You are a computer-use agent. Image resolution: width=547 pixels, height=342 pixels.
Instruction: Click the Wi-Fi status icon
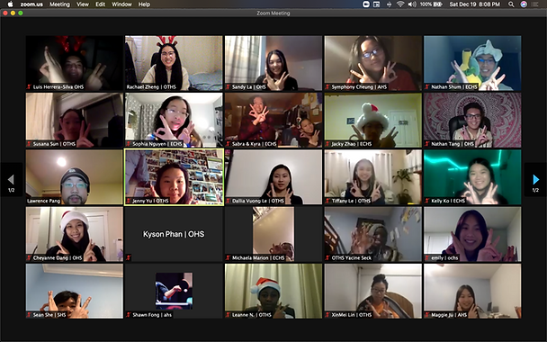pyautogui.click(x=400, y=4)
